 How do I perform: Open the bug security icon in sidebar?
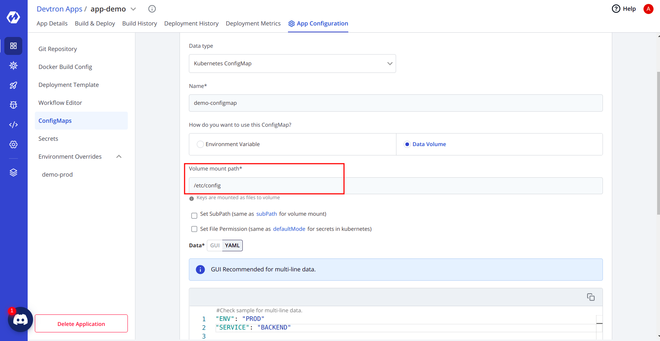13,105
